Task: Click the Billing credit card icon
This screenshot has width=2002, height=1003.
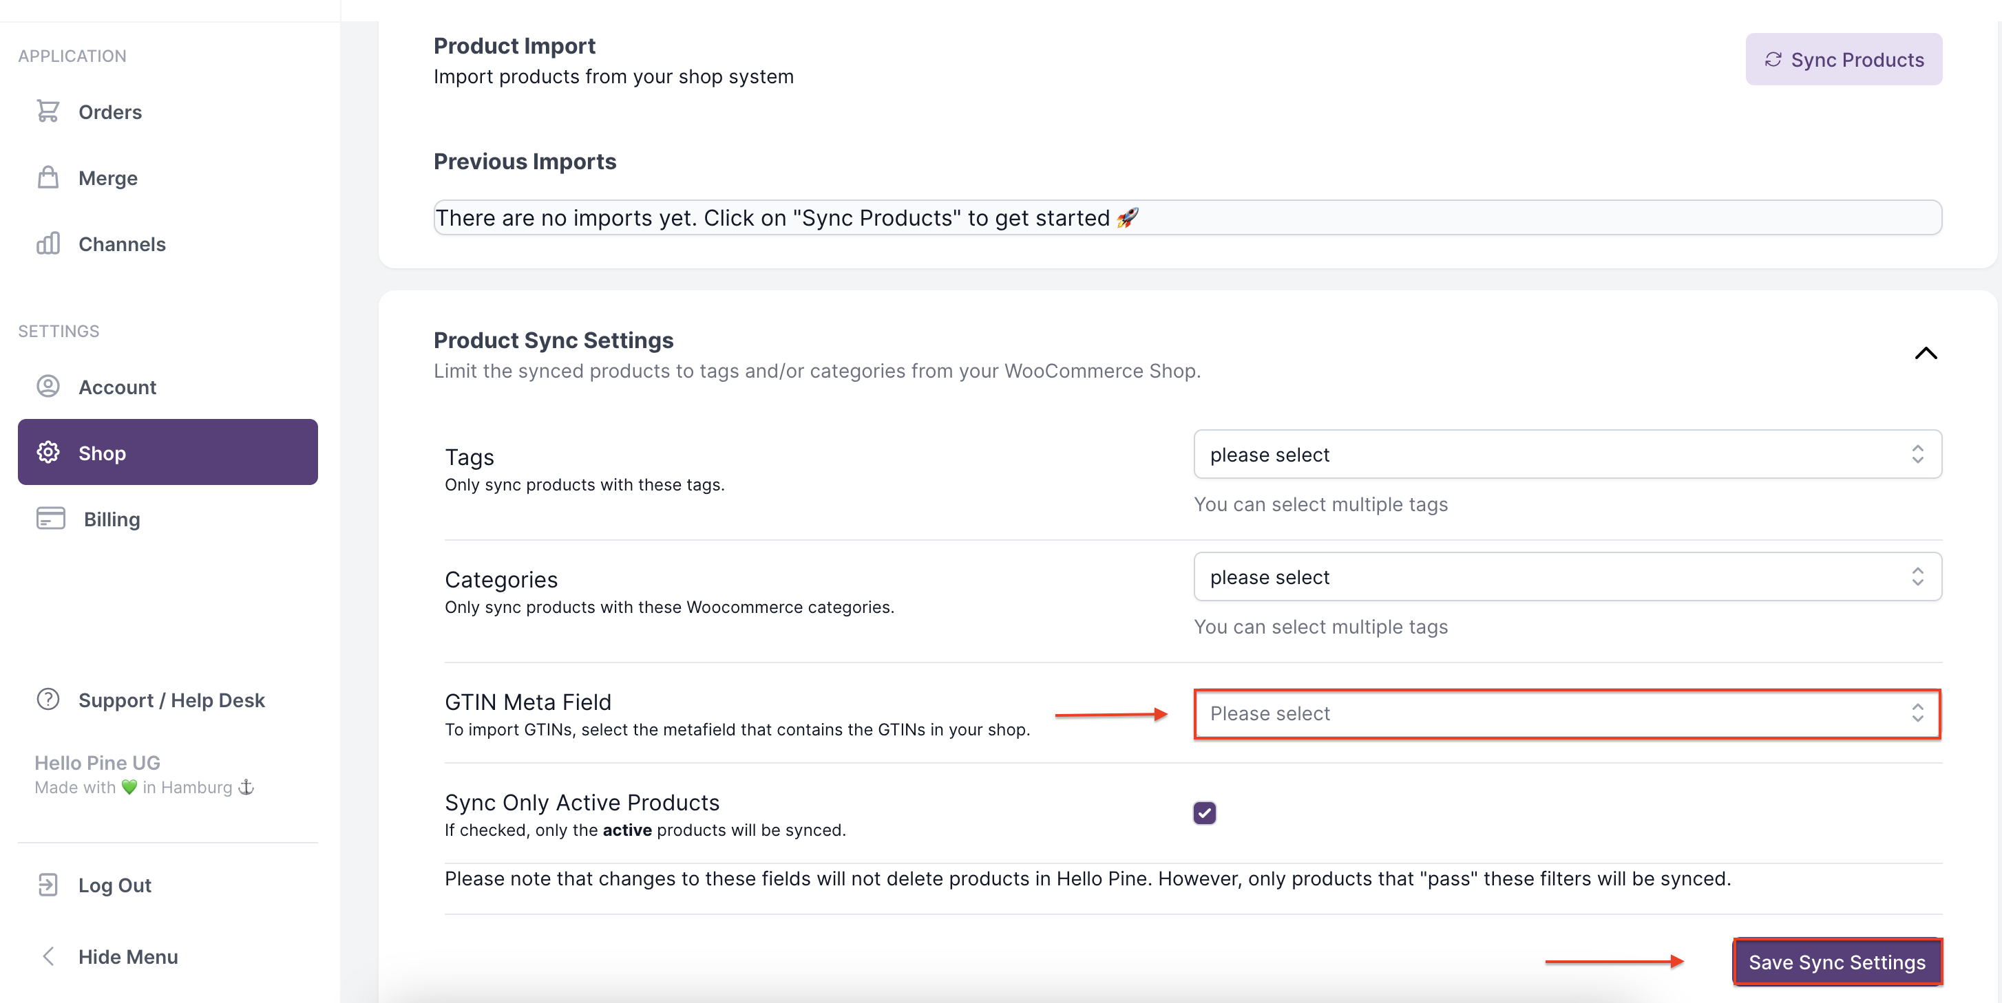Action: (50, 518)
